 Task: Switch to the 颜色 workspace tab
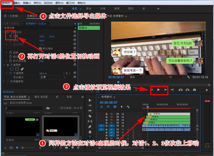point(88,9)
